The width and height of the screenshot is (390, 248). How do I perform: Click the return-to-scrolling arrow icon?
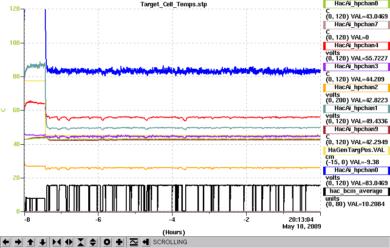pos(146,242)
